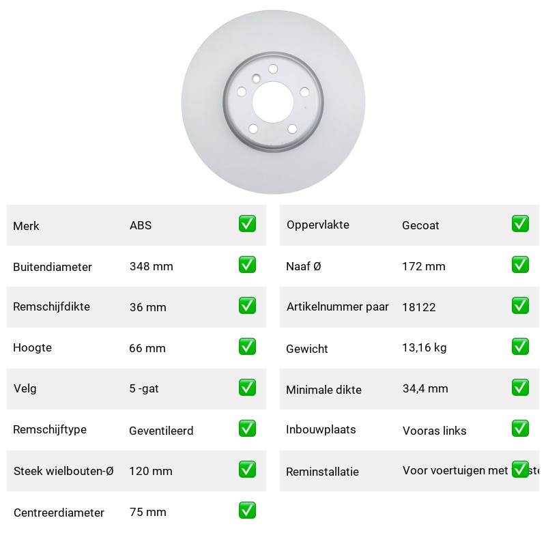Click the checkmark next to Buitendiameter 348 mm

click(247, 265)
